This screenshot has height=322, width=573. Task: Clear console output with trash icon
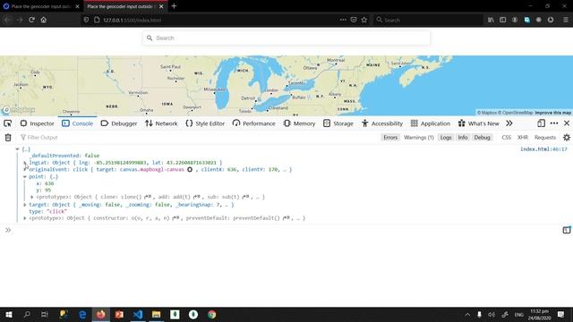coord(8,137)
